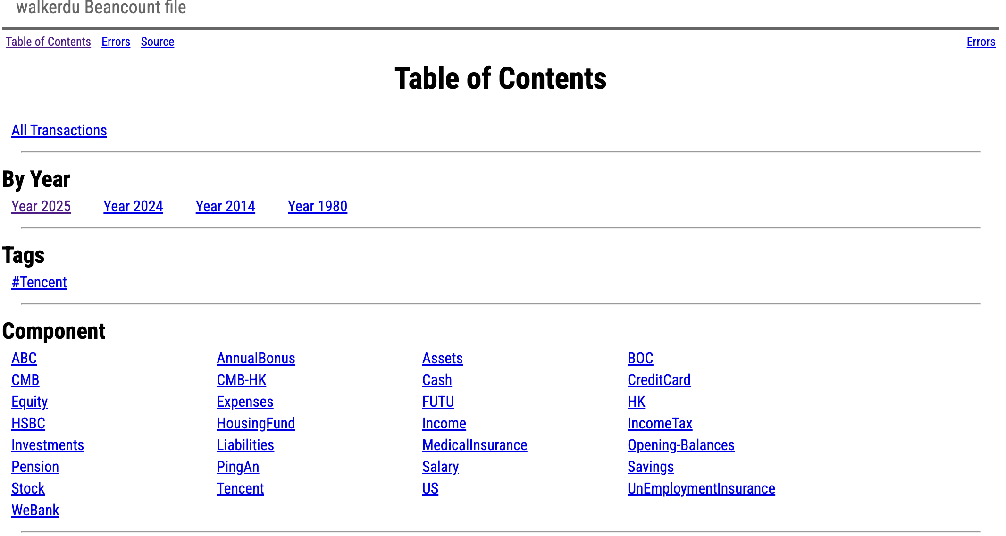Viewport: 1006px width, 536px height.
Task: Click the FUTU component link
Action: click(438, 402)
